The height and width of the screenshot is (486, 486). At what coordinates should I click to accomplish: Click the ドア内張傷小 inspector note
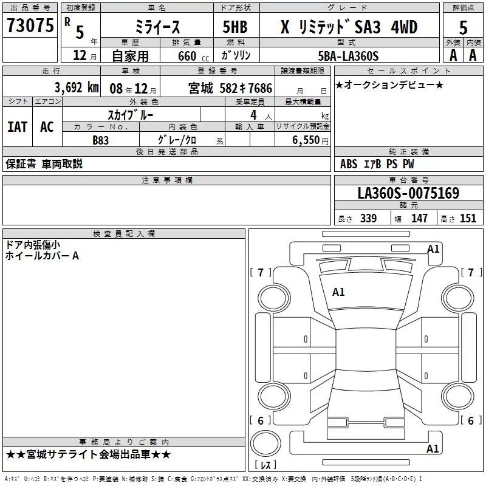coord(33,244)
